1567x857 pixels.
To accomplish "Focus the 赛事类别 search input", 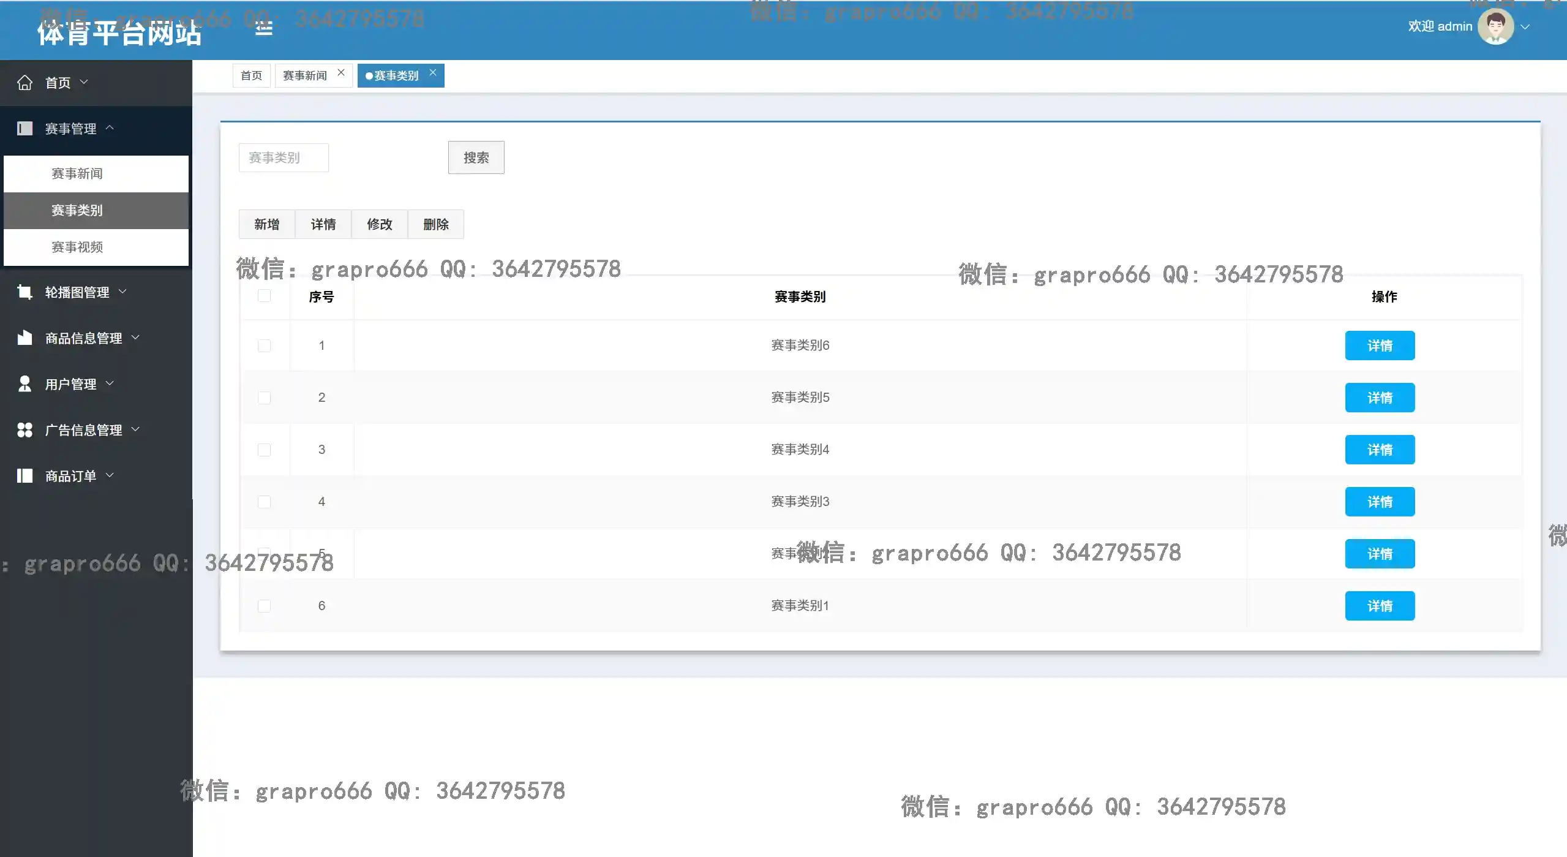I will tap(284, 158).
